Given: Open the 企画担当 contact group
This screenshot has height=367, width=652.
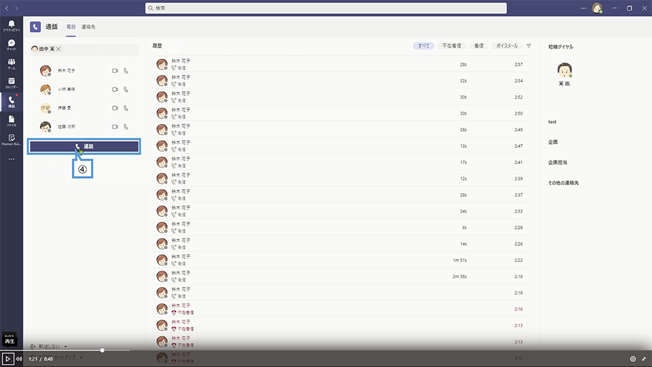Looking at the screenshot, I should coord(557,162).
